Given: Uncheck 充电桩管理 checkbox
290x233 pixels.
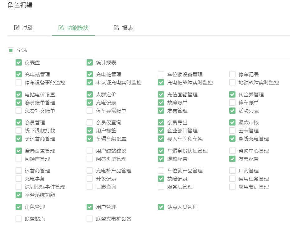Looking at the screenshot, I should [x=90, y=74].
